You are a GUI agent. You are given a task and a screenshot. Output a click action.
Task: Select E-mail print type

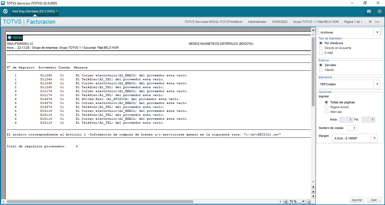coord(321,53)
